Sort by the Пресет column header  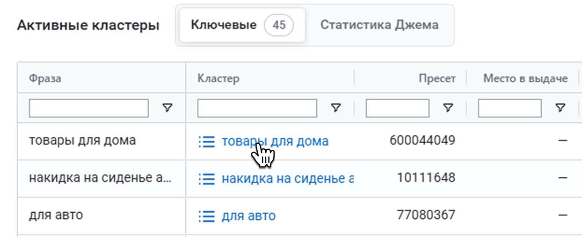[437, 78]
